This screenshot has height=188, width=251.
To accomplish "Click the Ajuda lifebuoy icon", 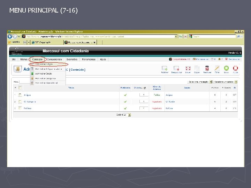I will pyautogui.click(x=235, y=68).
